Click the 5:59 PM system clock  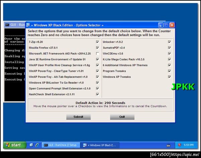pyautogui.click(x=189, y=145)
